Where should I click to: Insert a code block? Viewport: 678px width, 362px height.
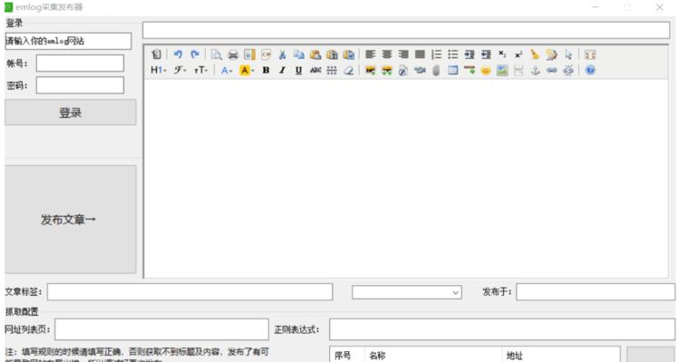click(266, 54)
